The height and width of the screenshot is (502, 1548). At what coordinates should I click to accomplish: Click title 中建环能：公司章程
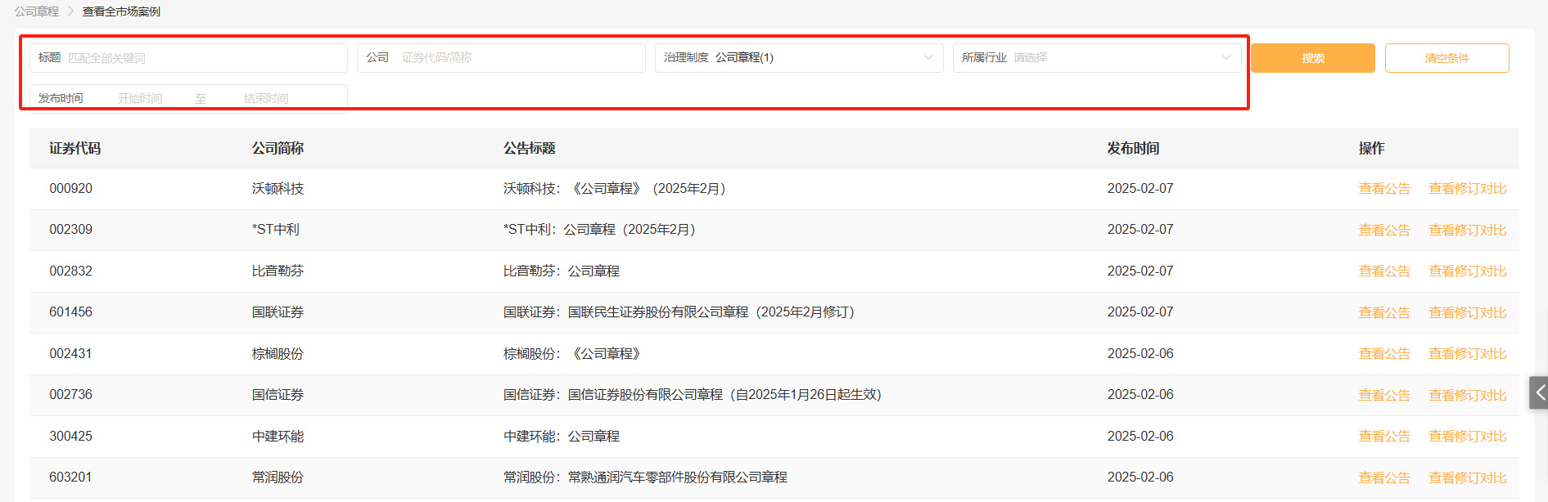click(x=562, y=437)
